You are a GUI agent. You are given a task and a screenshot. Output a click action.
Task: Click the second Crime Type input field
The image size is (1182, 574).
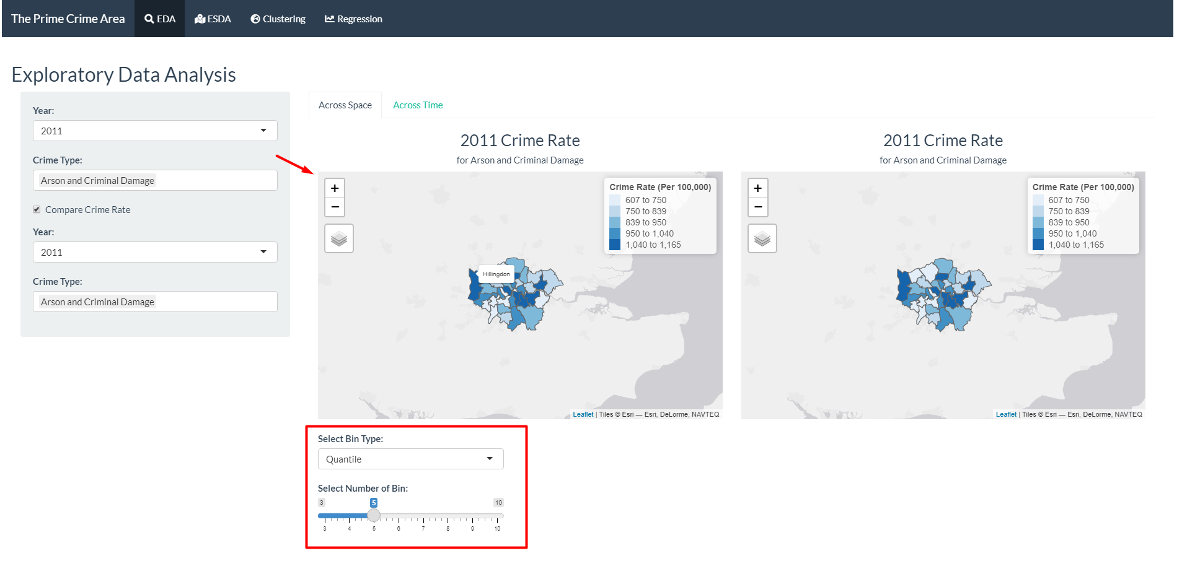click(x=154, y=302)
